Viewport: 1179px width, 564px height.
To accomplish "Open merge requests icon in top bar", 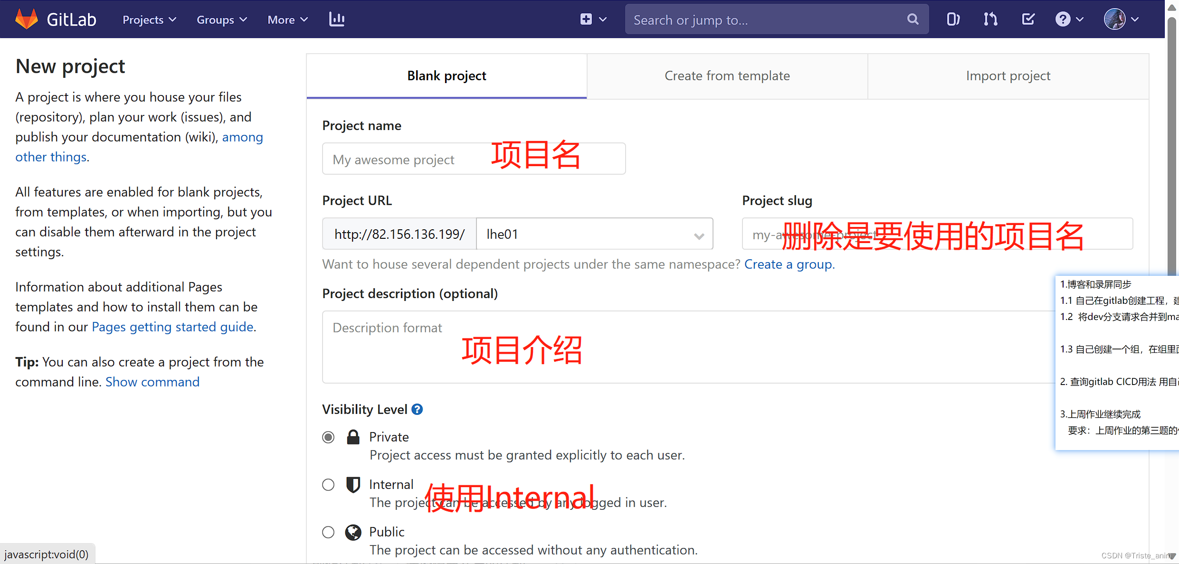I will click(990, 19).
